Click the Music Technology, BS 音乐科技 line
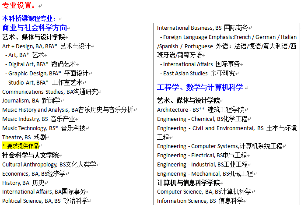Viewport: 301px width, 205px height. [44, 128]
